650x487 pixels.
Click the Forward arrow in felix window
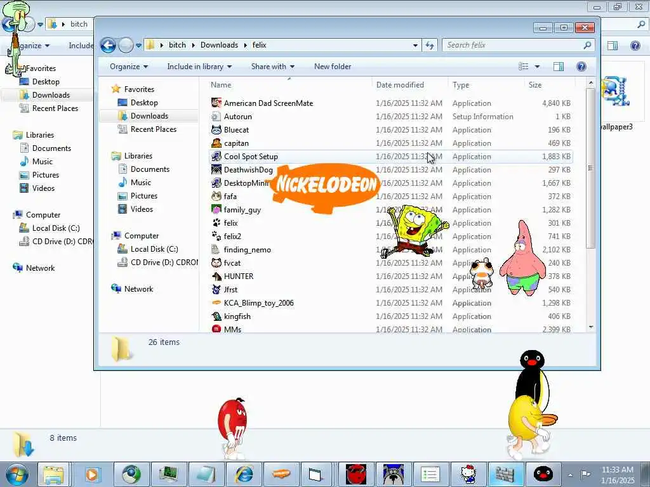click(x=126, y=45)
